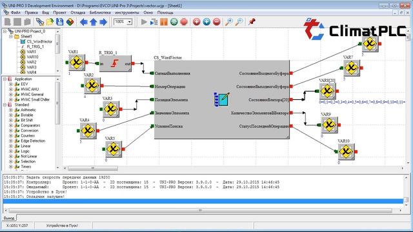Select the Edge Detection library item
This screenshot has height=232, width=413.
(x=33, y=141)
